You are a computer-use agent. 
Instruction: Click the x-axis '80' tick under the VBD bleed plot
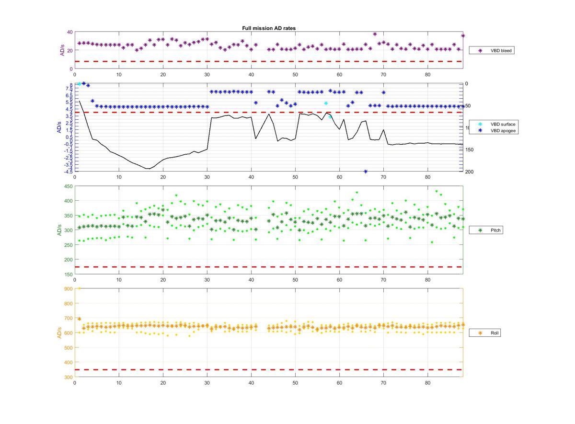[x=428, y=74]
